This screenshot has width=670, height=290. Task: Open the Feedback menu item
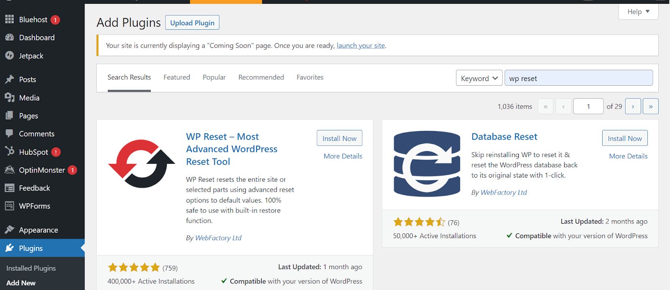(x=42, y=188)
